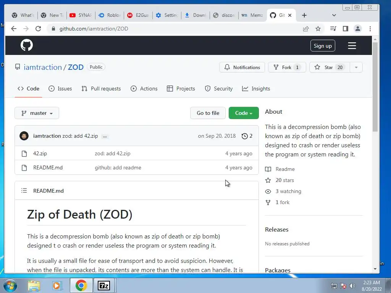Open 7-Zip from the taskbar

pyautogui.click(x=104, y=285)
